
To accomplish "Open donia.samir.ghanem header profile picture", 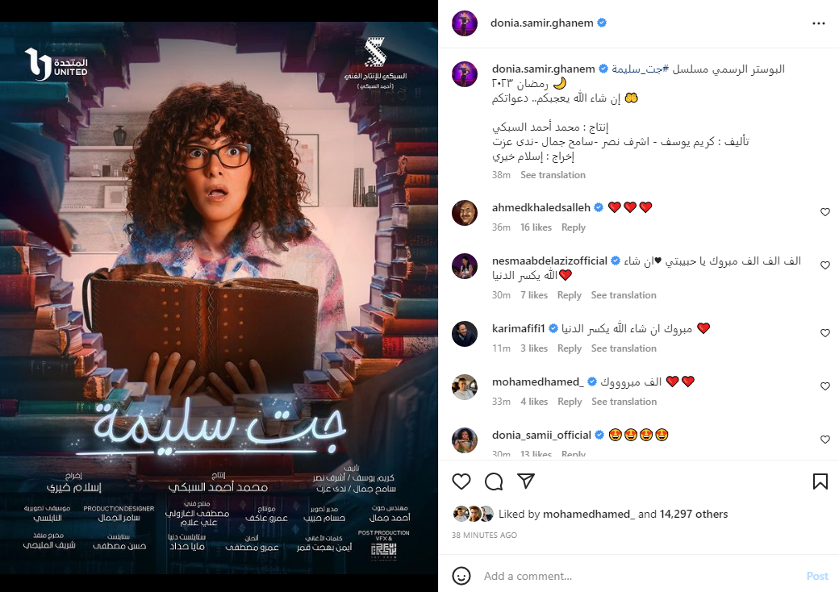I will pos(465,23).
